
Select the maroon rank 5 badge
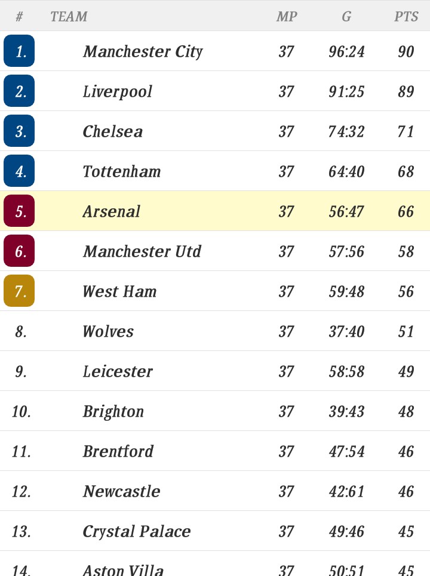(19, 211)
